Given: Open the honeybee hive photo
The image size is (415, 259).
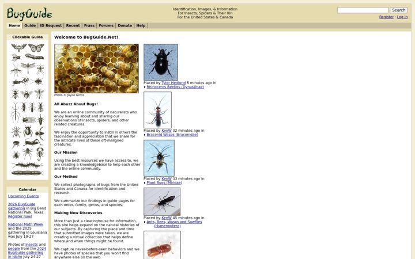Looking at the screenshot, I should click(96, 68).
